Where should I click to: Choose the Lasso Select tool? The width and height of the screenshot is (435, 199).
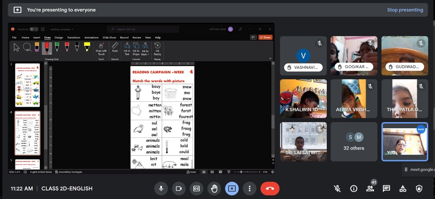27,47
